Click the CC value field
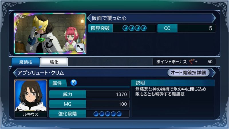229x129 pixels. tap(187, 28)
